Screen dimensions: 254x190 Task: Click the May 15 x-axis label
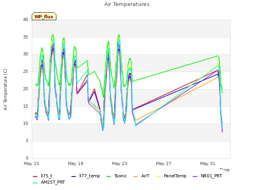point(31,163)
